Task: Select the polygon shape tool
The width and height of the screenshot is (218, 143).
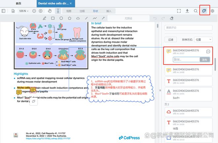Action: click(x=69, y=18)
